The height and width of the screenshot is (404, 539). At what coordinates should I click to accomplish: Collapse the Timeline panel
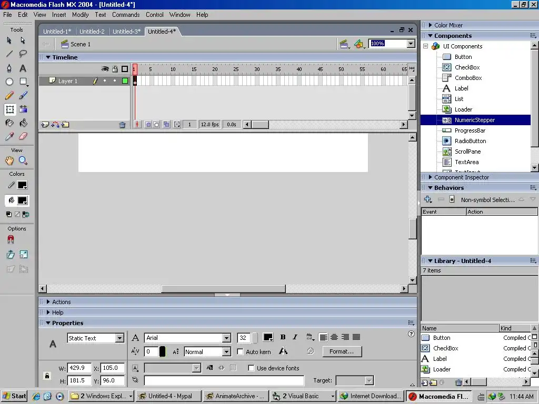click(x=48, y=57)
